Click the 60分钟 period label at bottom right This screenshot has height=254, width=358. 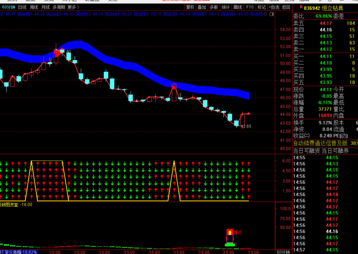[x=283, y=252]
